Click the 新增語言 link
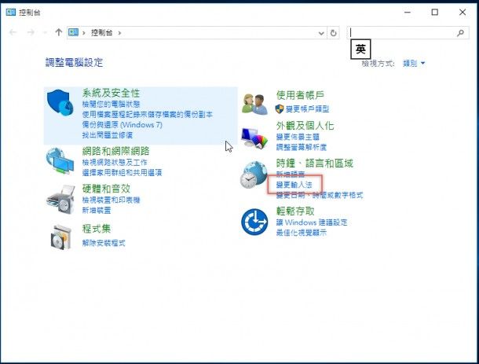Image resolution: width=479 pixels, height=364 pixels. (x=291, y=174)
